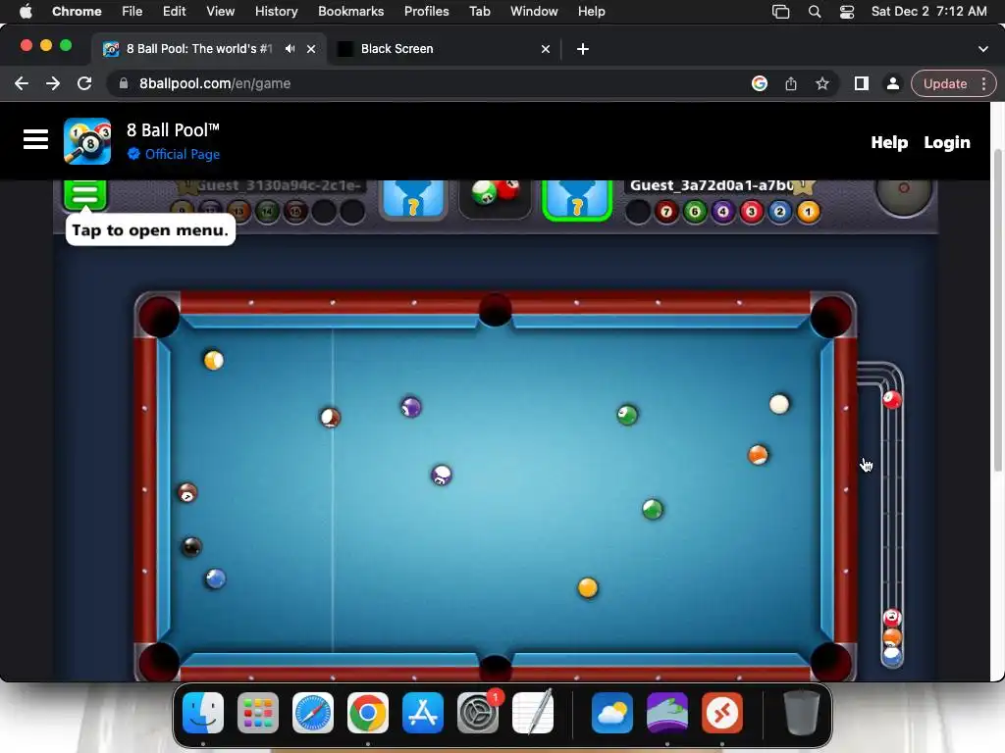Click the black 8 ball on table
The width and height of the screenshot is (1005, 753).
click(191, 547)
